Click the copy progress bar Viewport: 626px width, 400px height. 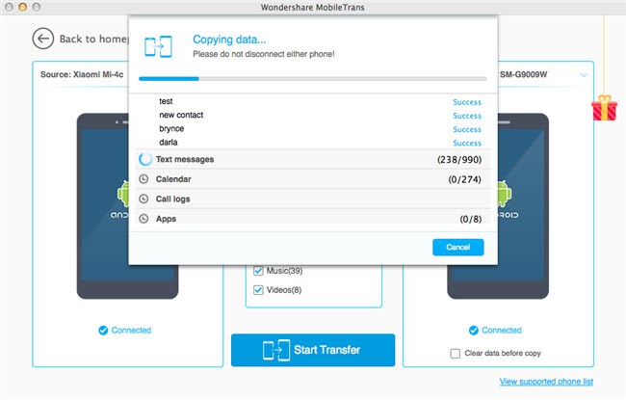pyautogui.click(x=313, y=79)
